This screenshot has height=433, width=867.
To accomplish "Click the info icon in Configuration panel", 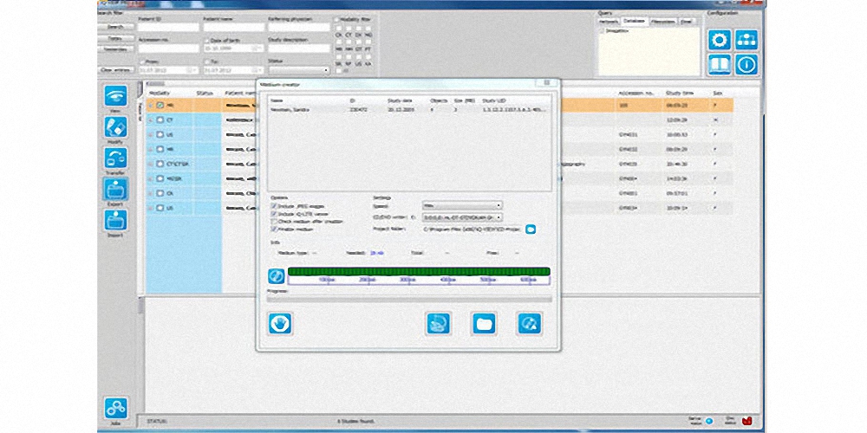I will pyautogui.click(x=746, y=64).
